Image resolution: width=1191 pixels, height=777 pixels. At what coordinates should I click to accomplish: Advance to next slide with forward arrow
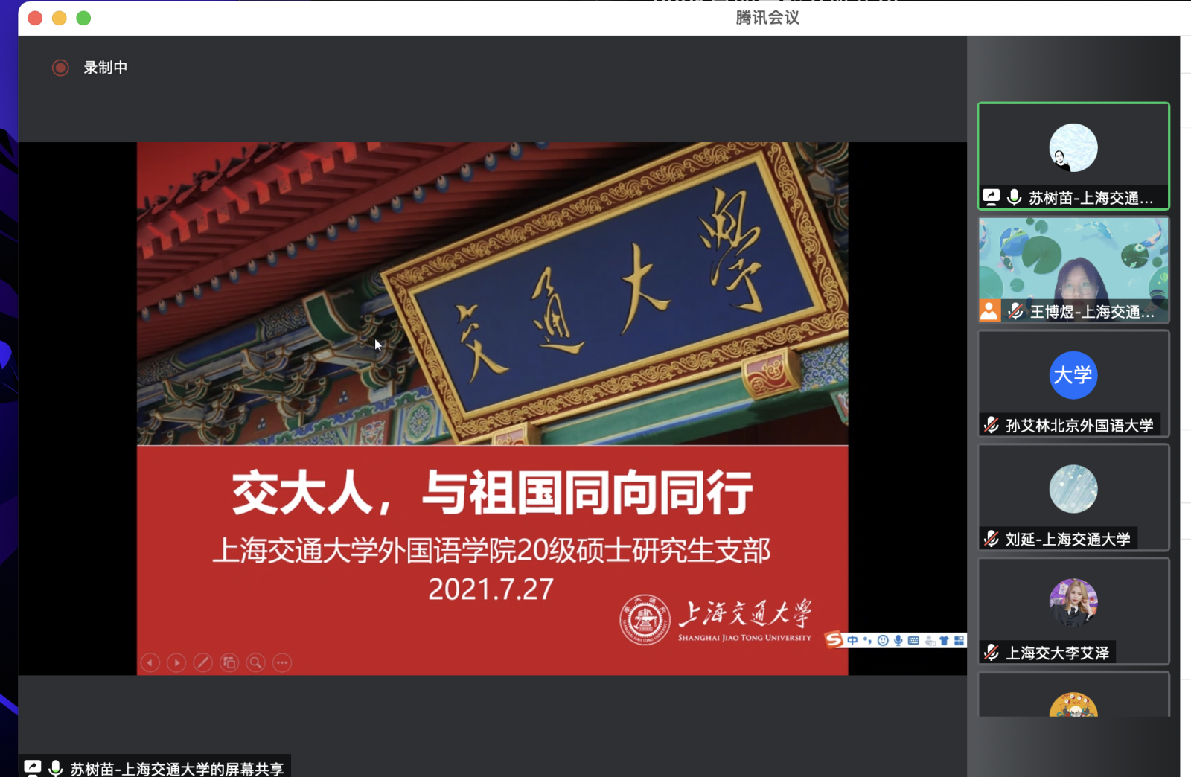tap(176, 662)
